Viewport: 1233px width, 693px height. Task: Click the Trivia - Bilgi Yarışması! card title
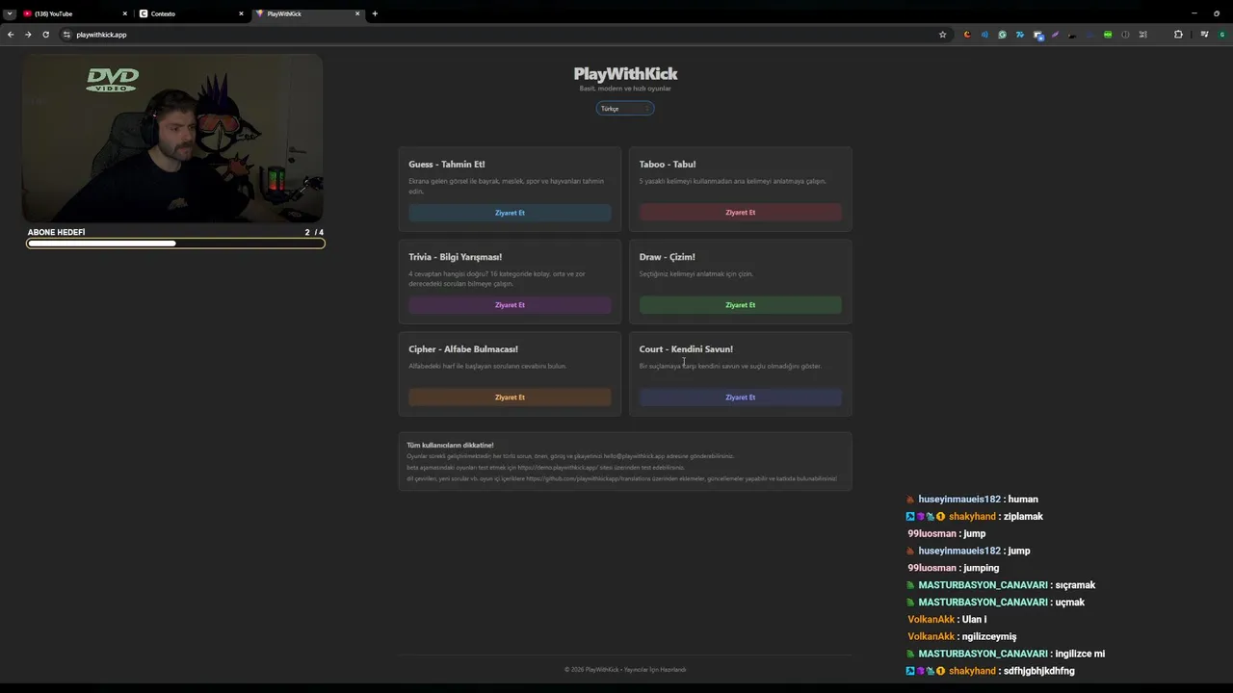pos(455,257)
